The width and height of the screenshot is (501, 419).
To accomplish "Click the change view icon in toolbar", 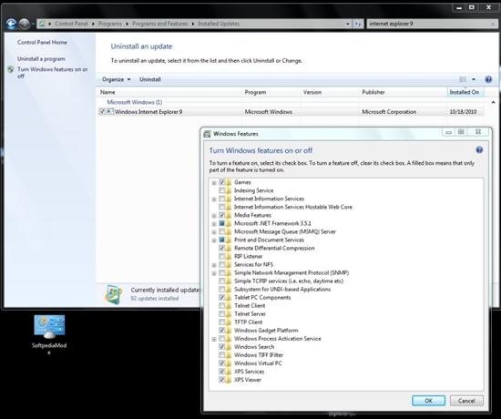I will (x=463, y=79).
